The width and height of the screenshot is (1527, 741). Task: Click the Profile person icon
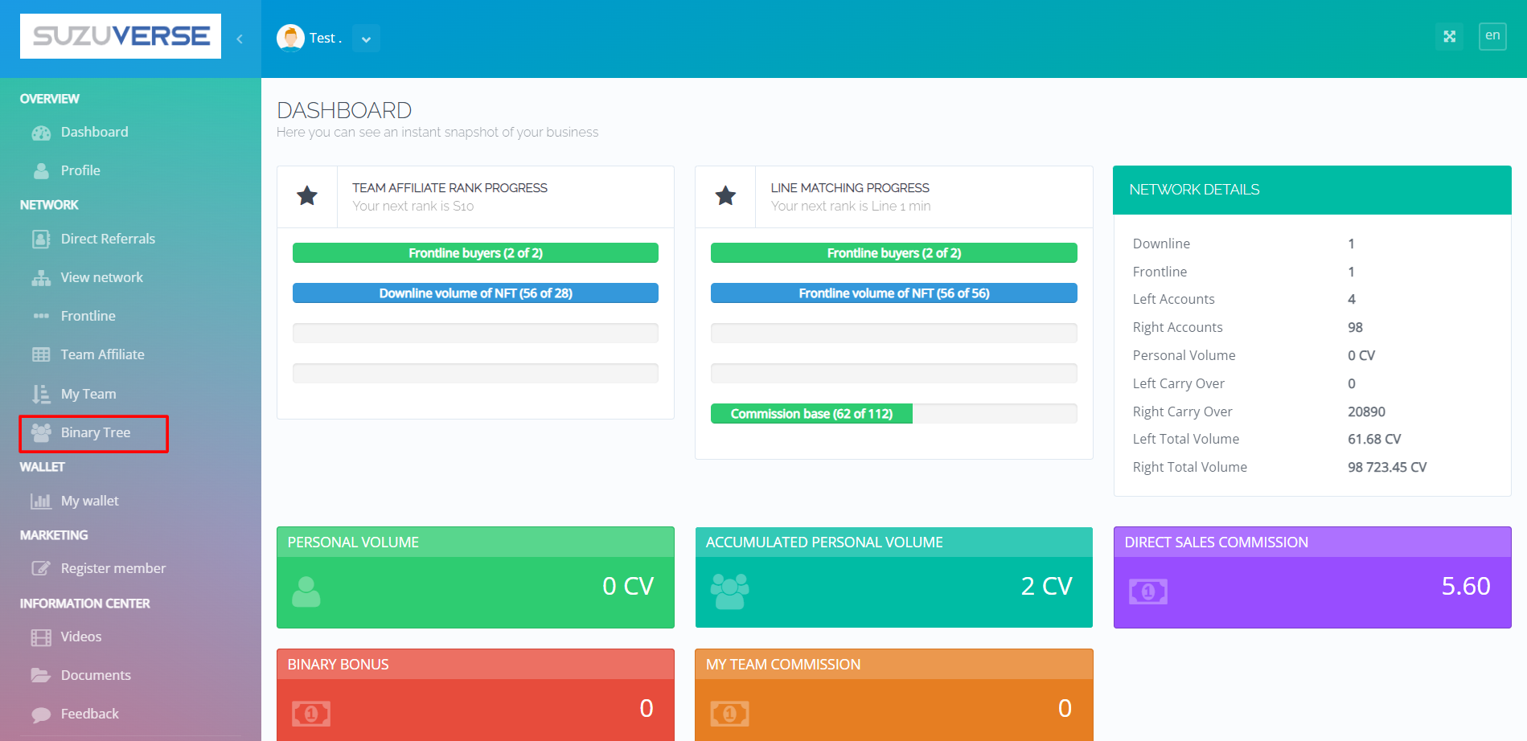tap(41, 171)
